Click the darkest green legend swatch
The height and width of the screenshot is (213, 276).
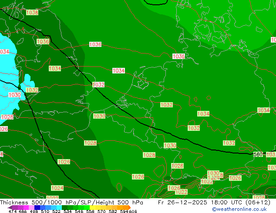(x=64, y=207)
